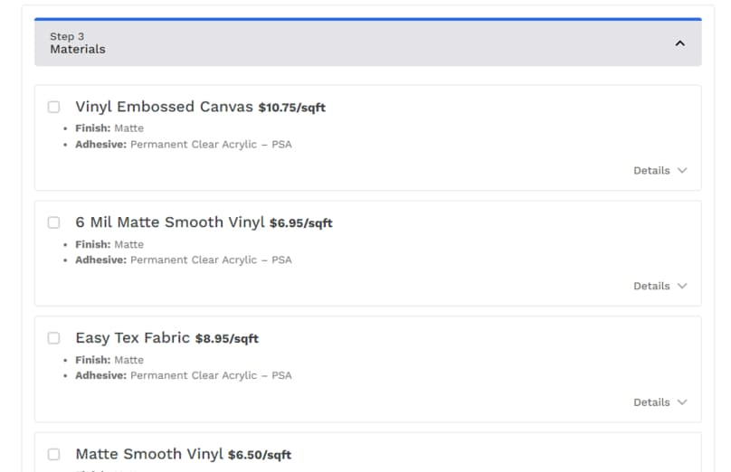The width and height of the screenshot is (731, 472).
Task: Enable the $6.50 Matte Smooth Vinyl checkbox
Action: click(x=54, y=454)
